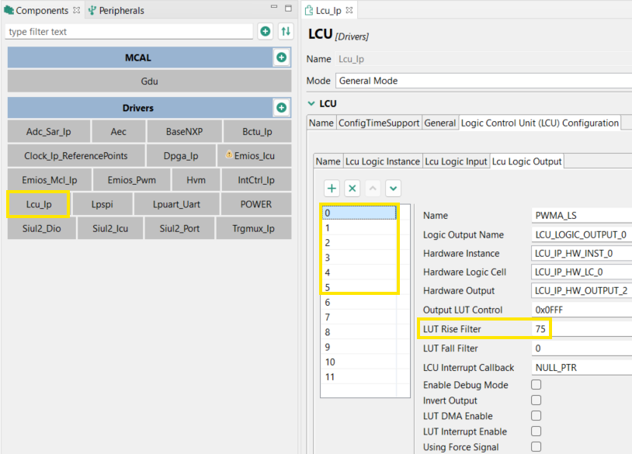Select logic output entry 0

[x=359, y=213]
